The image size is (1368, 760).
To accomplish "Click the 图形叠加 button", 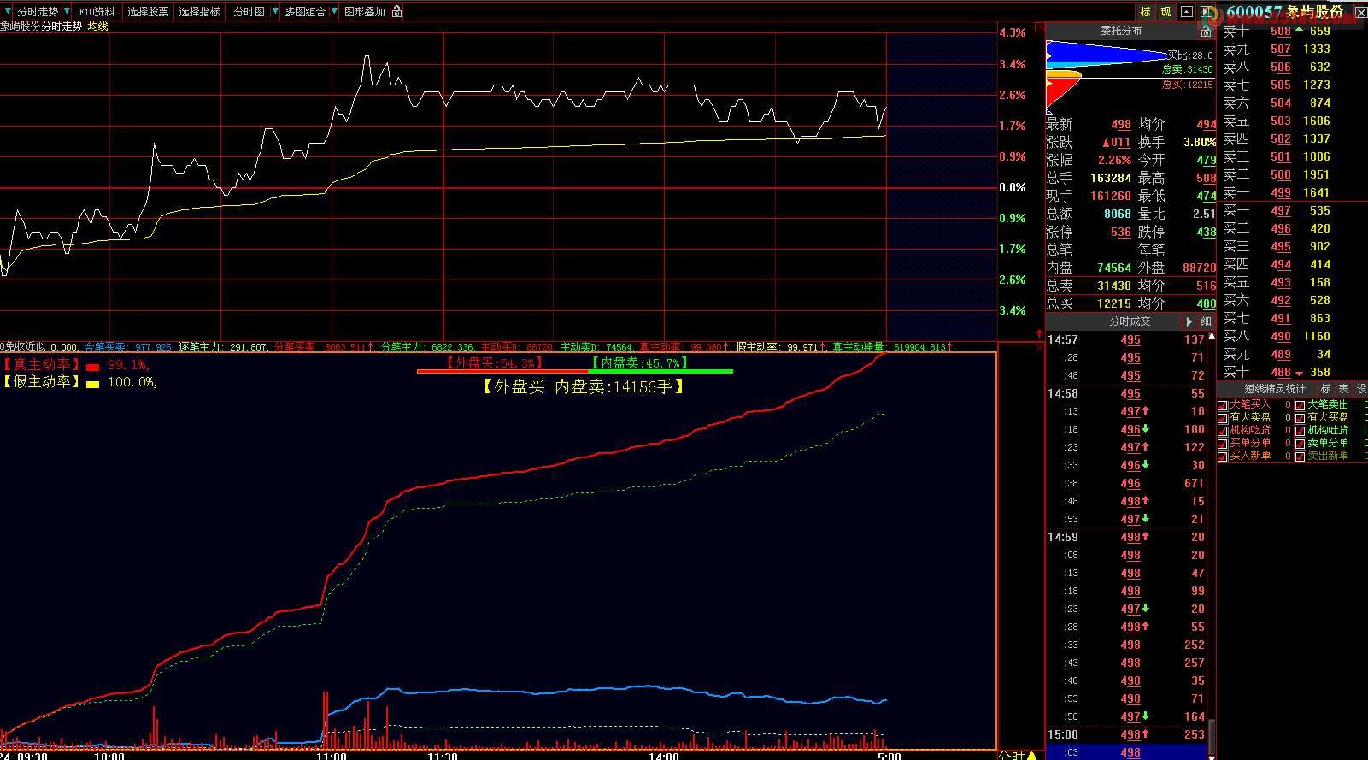I will (365, 12).
